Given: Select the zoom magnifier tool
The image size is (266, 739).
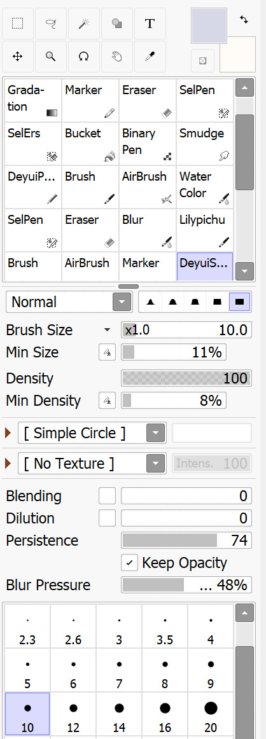Looking at the screenshot, I should pyautogui.click(x=50, y=56).
